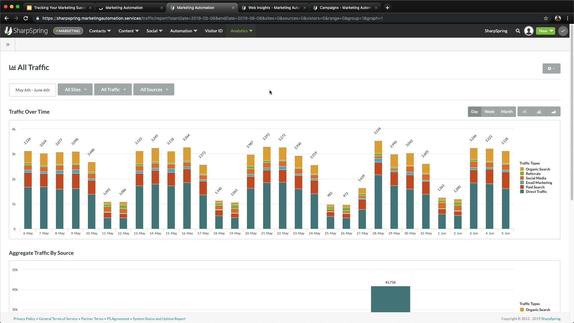Image resolution: width=574 pixels, height=323 pixels.
Task: Group traffic graph by Week
Action: click(x=489, y=112)
